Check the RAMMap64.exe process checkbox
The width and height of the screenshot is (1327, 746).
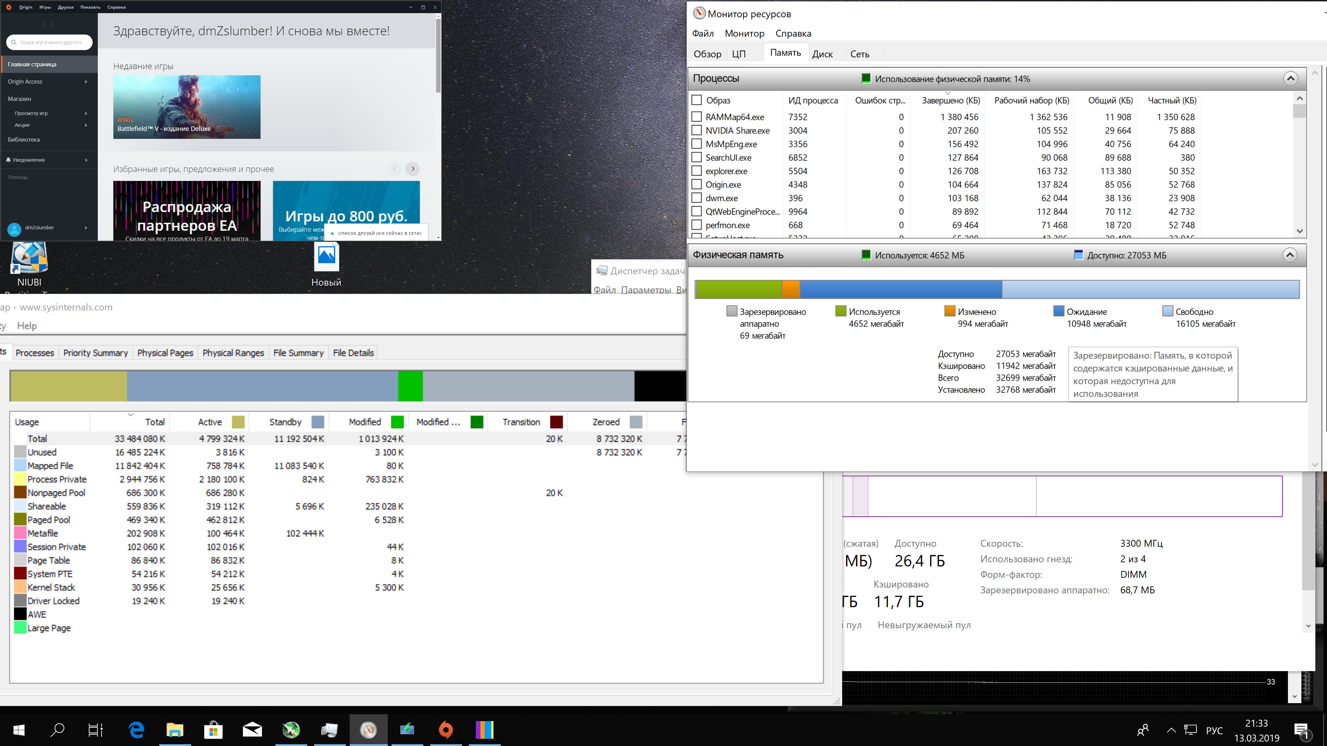pyautogui.click(x=696, y=117)
